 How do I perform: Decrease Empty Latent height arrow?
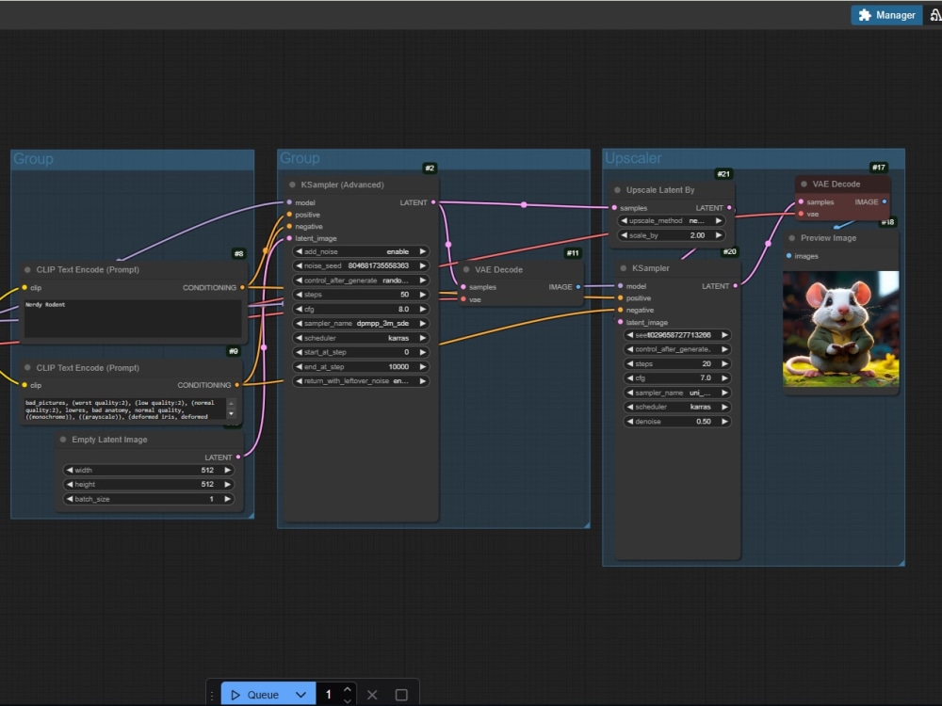tap(70, 485)
